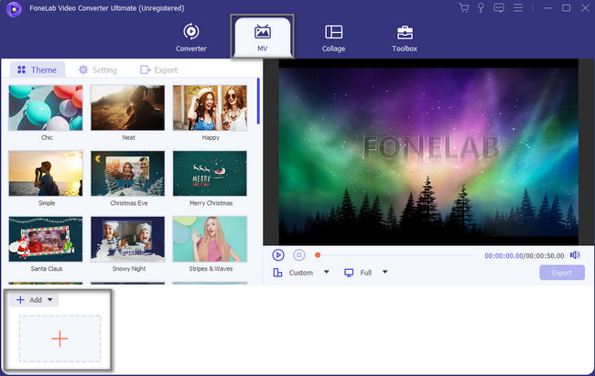The height and width of the screenshot is (376, 595).
Task: Click the aspect ratio icon beside Custom
Action: pyautogui.click(x=277, y=273)
